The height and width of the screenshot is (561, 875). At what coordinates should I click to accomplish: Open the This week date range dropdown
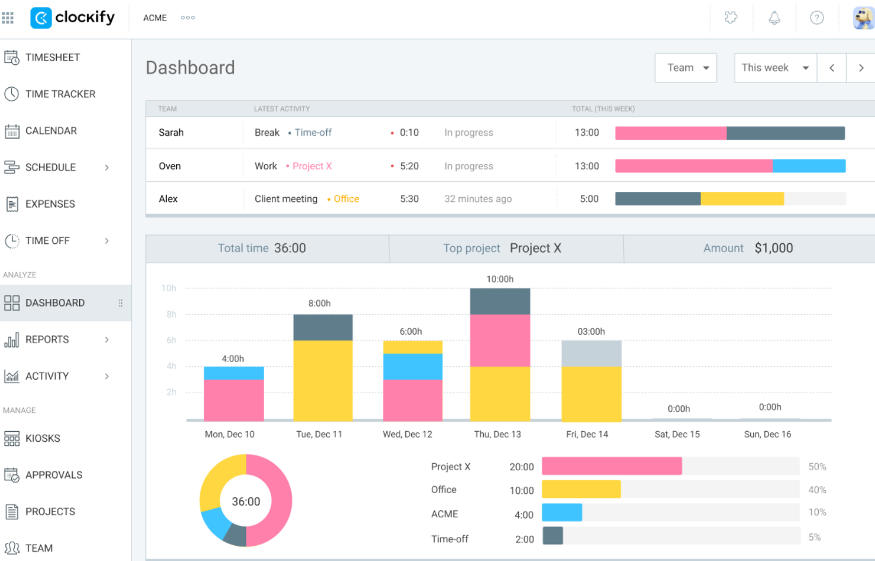point(775,68)
